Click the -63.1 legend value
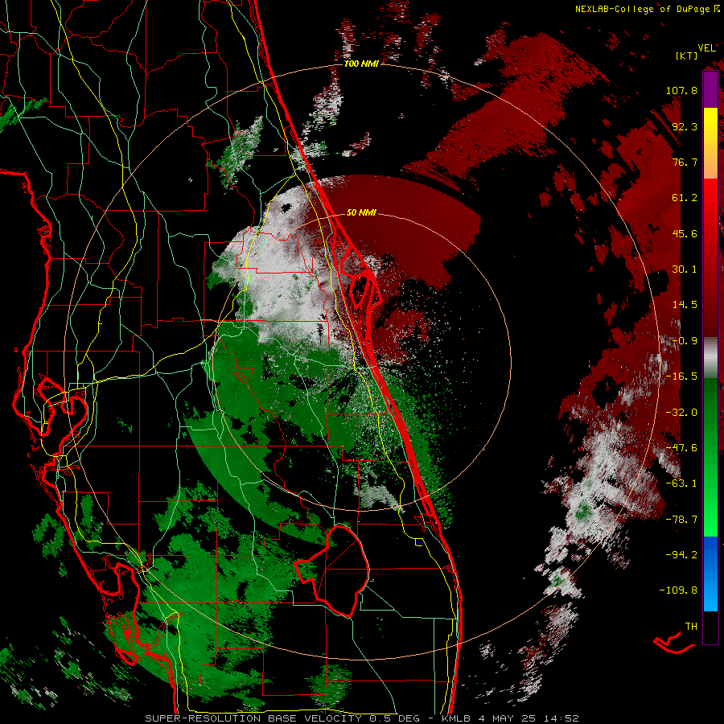Image resolution: width=724 pixels, height=724 pixels. [x=681, y=483]
